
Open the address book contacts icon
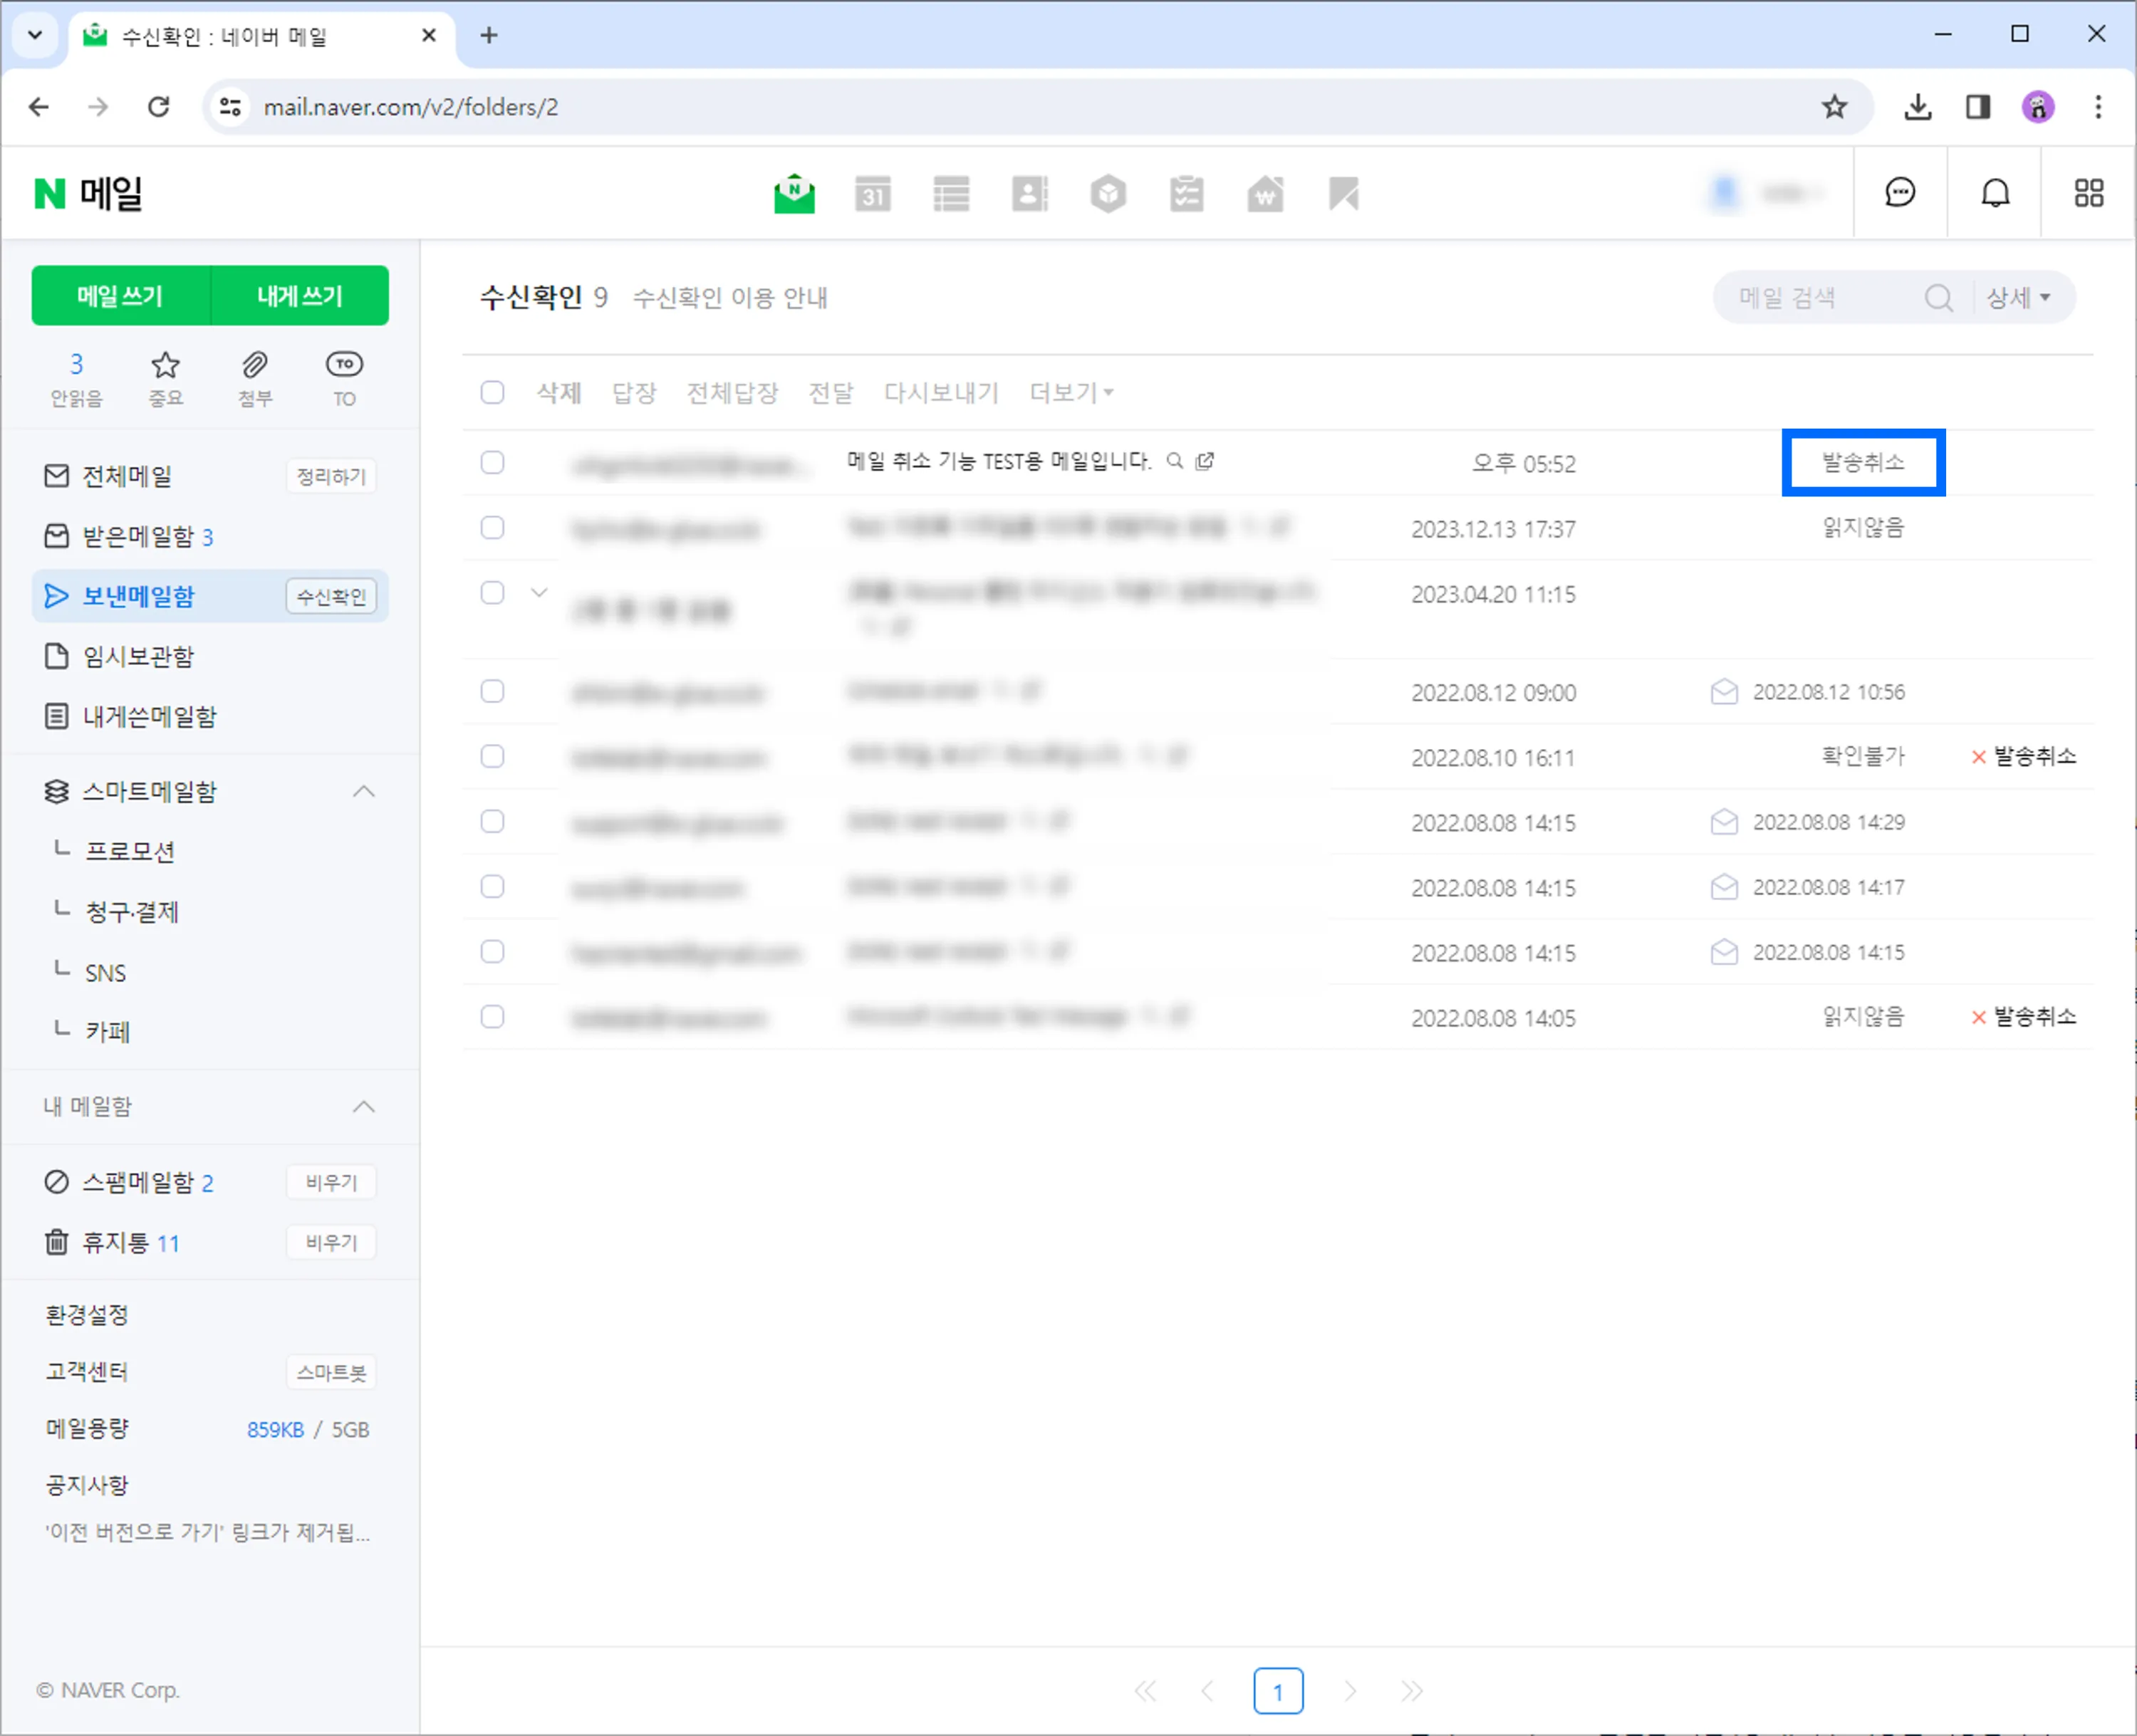point(1029,193)
